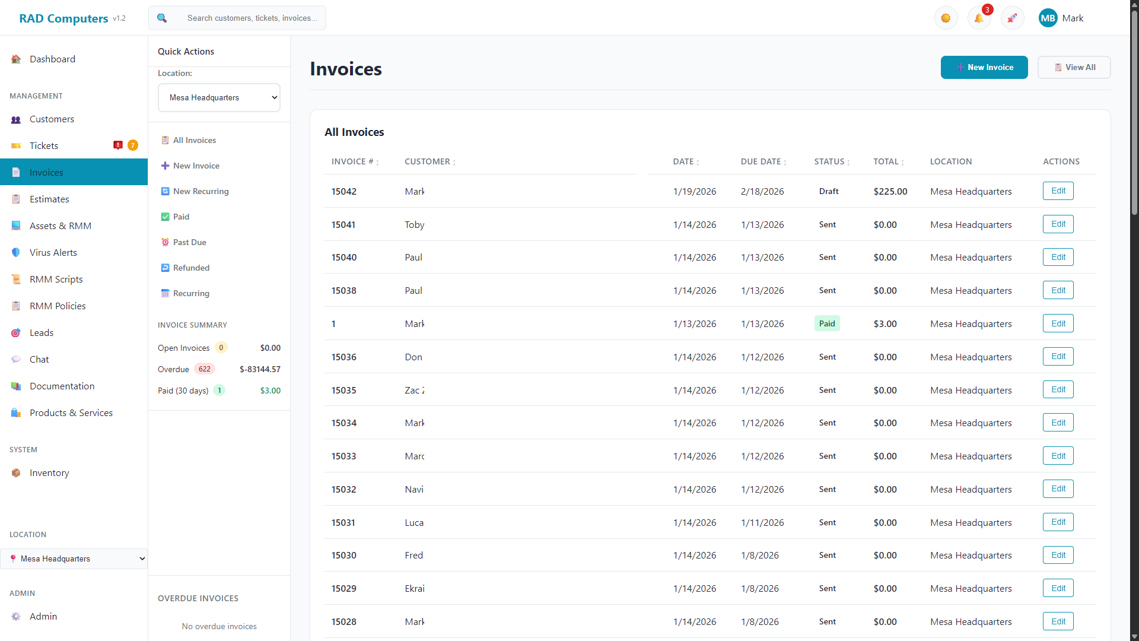
Task: Open New Recurring invoice icon
Action: click(x=166, y=191)
